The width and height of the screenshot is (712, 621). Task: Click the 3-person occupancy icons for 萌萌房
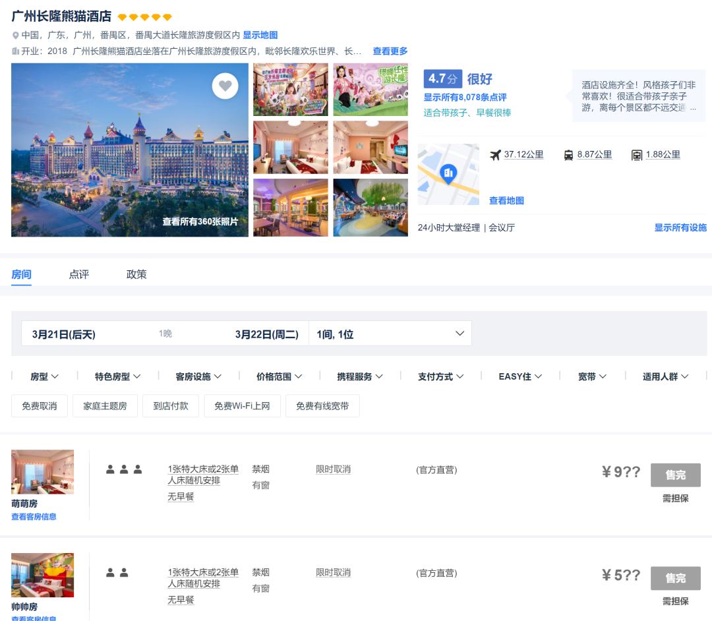pyautogui.click(x=124, y=469)
